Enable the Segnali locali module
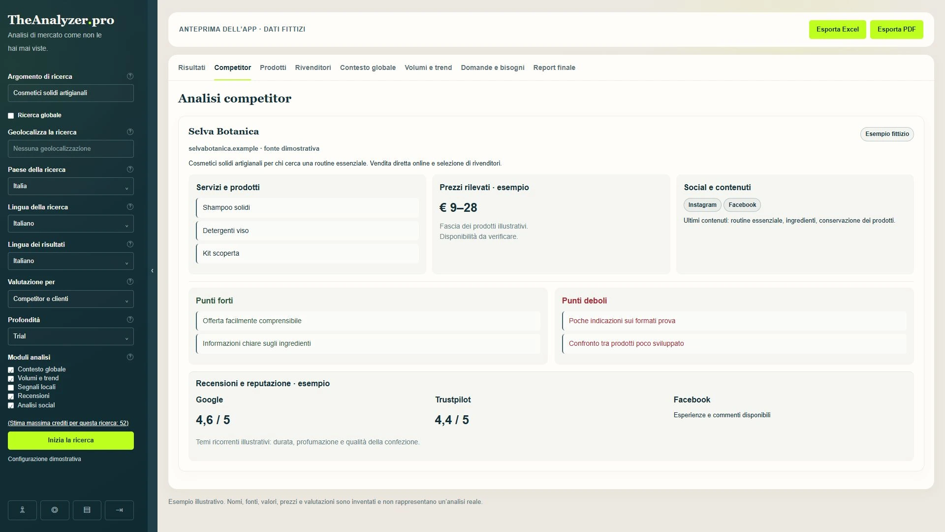Screen dimensions: 945x532 [11, 388]
